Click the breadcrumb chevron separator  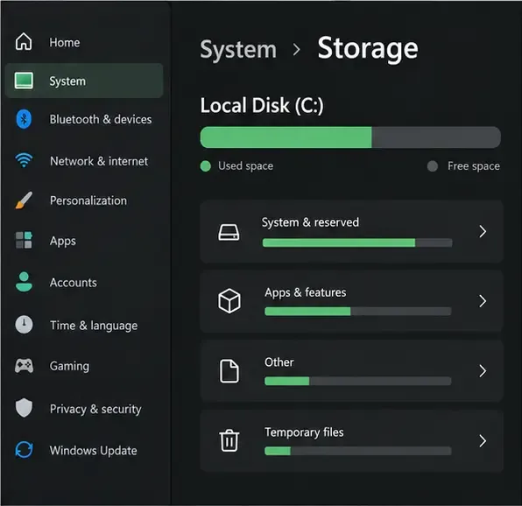click(297, 50)
